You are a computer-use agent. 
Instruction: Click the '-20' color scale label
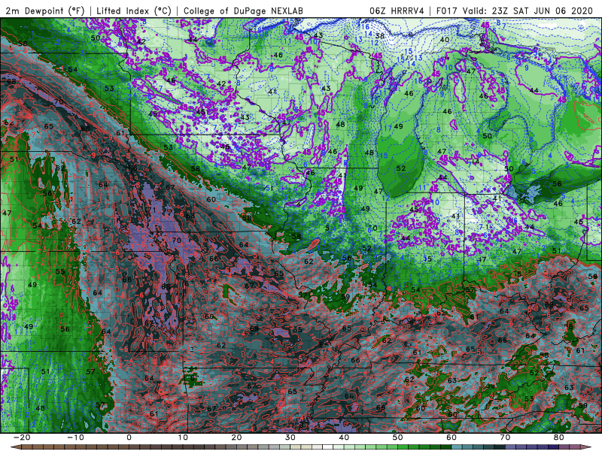(22, 437)
